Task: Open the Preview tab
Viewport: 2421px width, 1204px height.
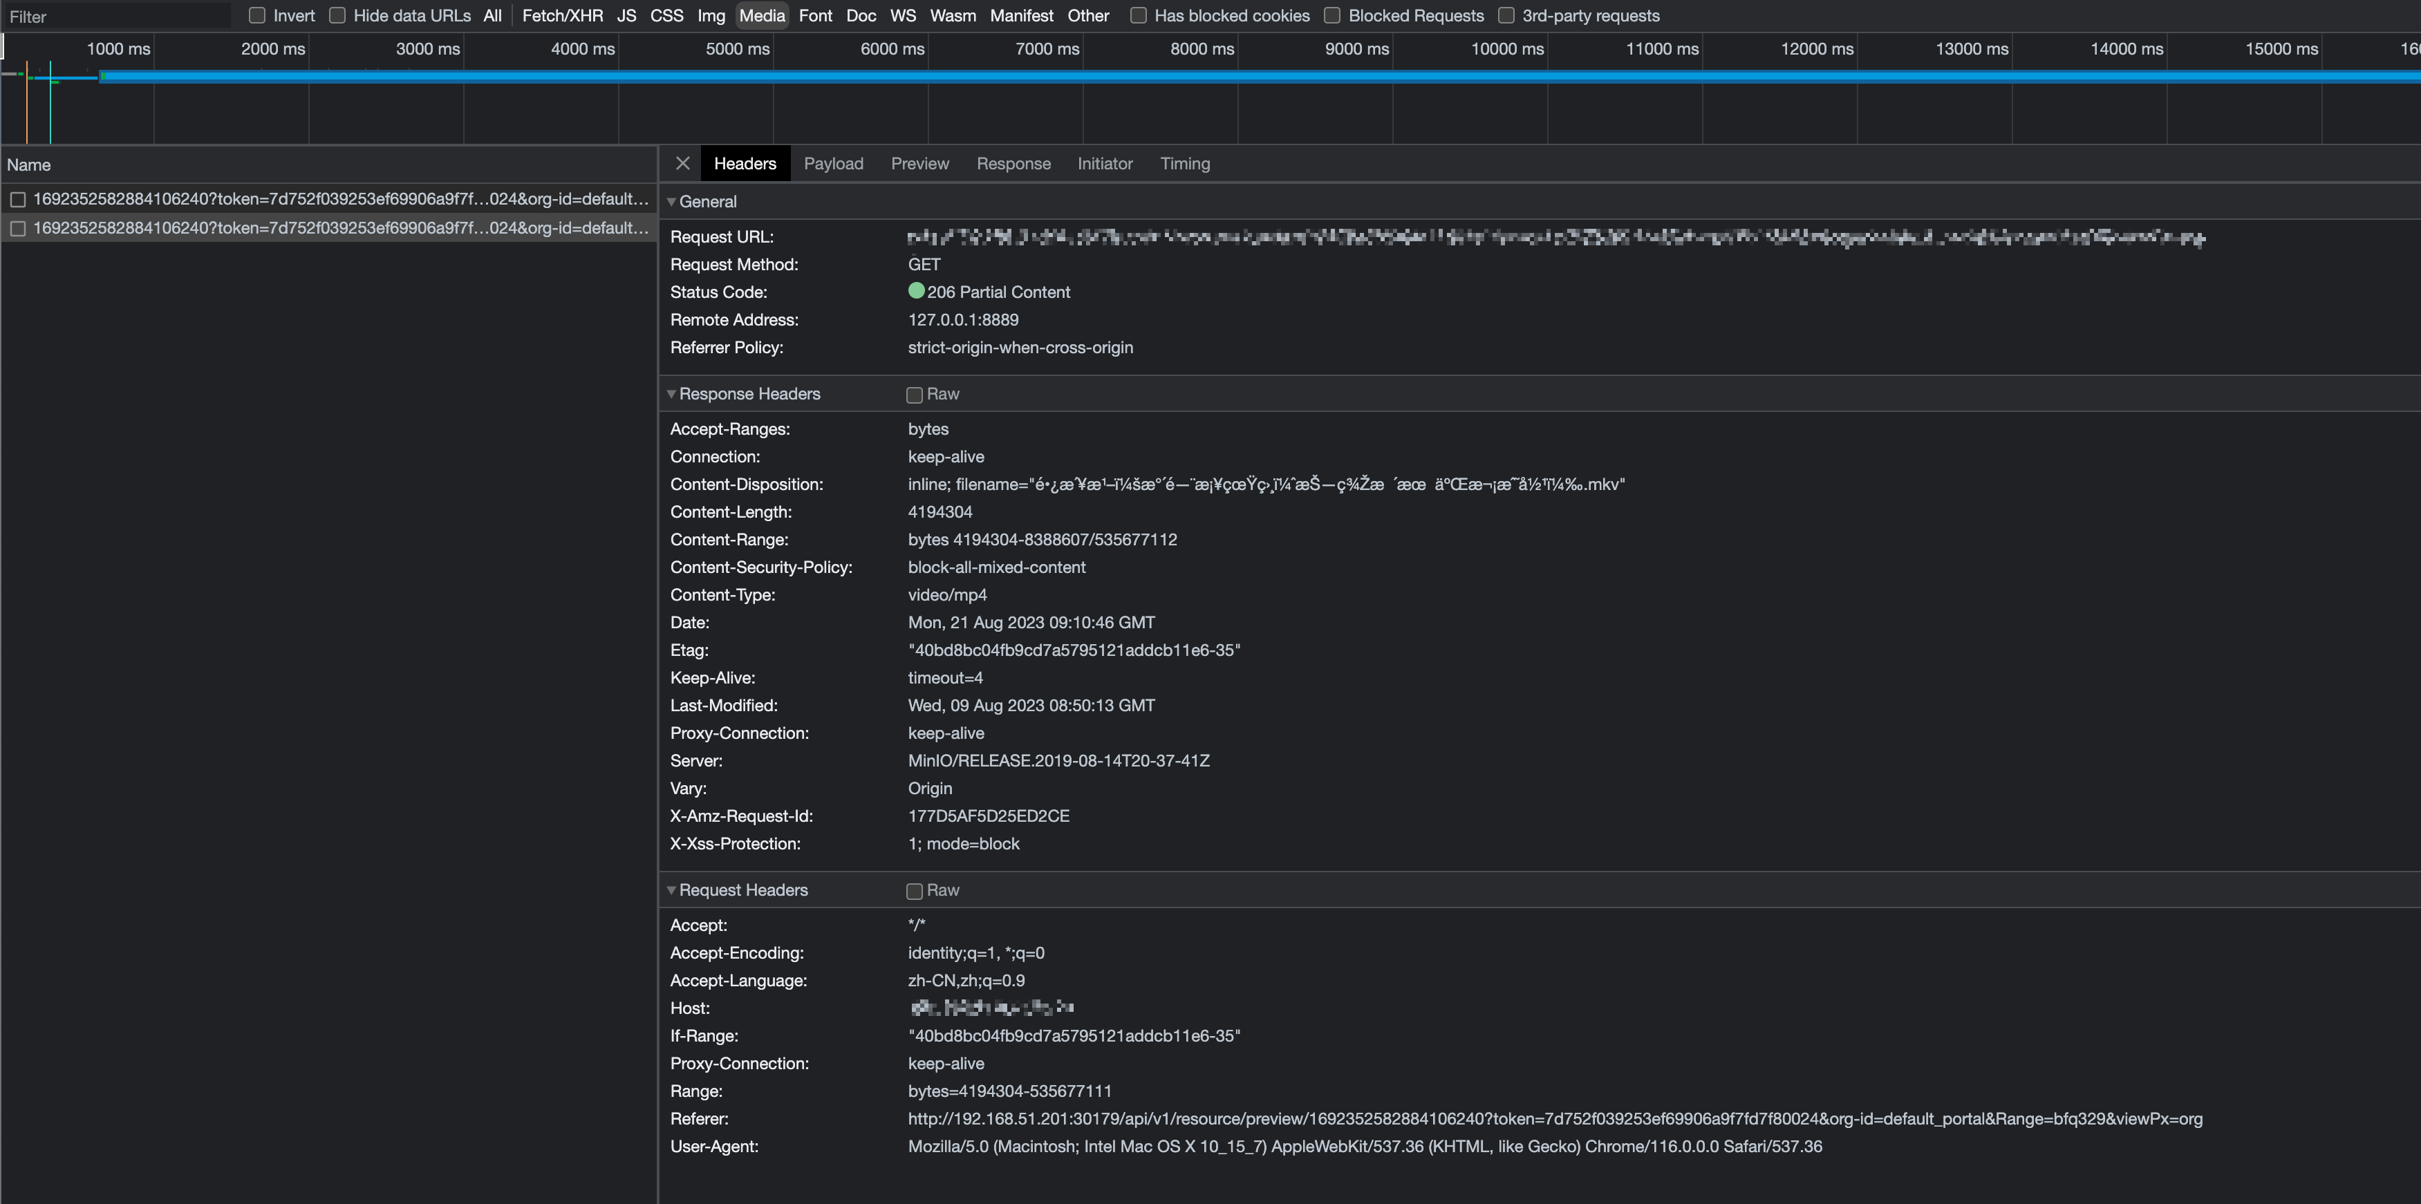Action: tap(919, 164)
